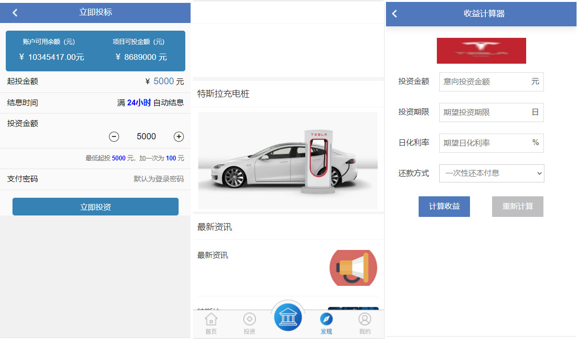
Task: Open the 还款方式 dropdown
Action: (x=492, y=173)
